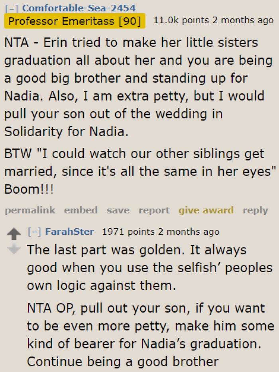Give an award to the top comment

tap(206, 210)
